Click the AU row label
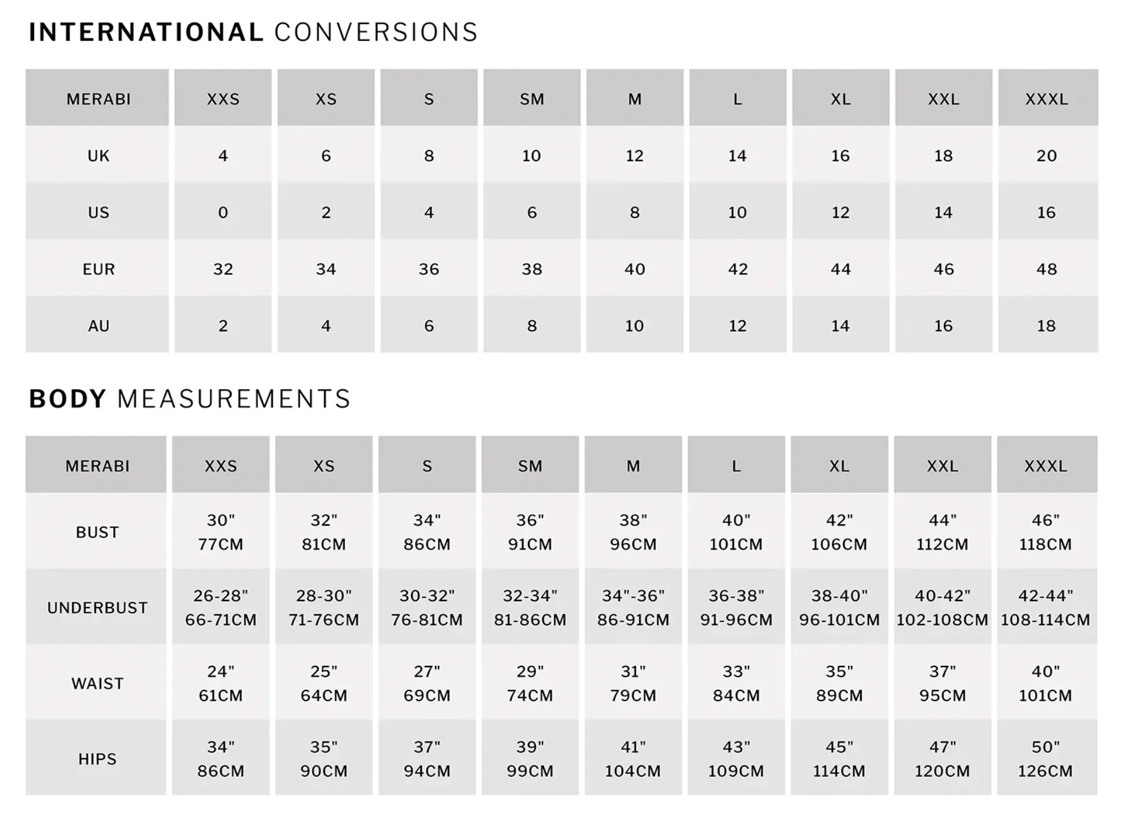 tap(98, 326)
